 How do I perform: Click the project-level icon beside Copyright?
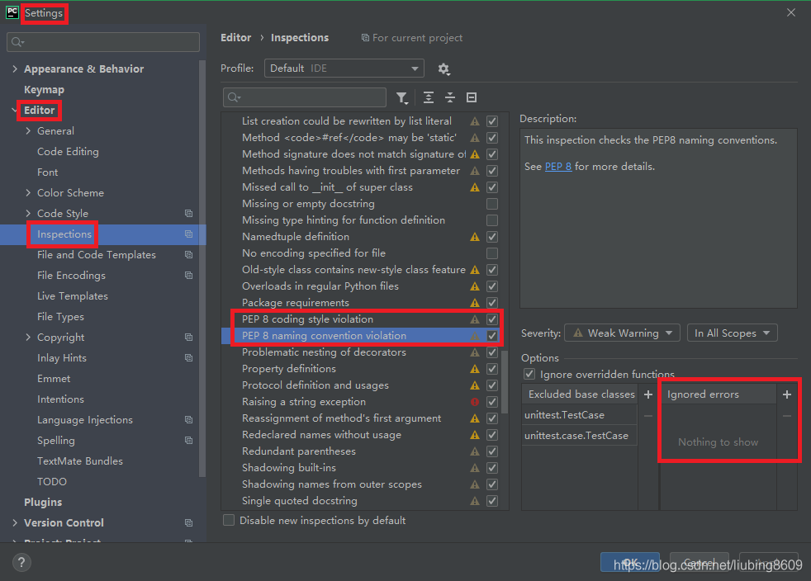point(189,337)
